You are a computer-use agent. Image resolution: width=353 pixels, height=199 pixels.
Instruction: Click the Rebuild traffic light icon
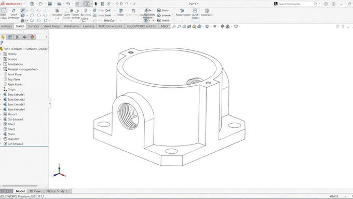[x=96, y=4]
